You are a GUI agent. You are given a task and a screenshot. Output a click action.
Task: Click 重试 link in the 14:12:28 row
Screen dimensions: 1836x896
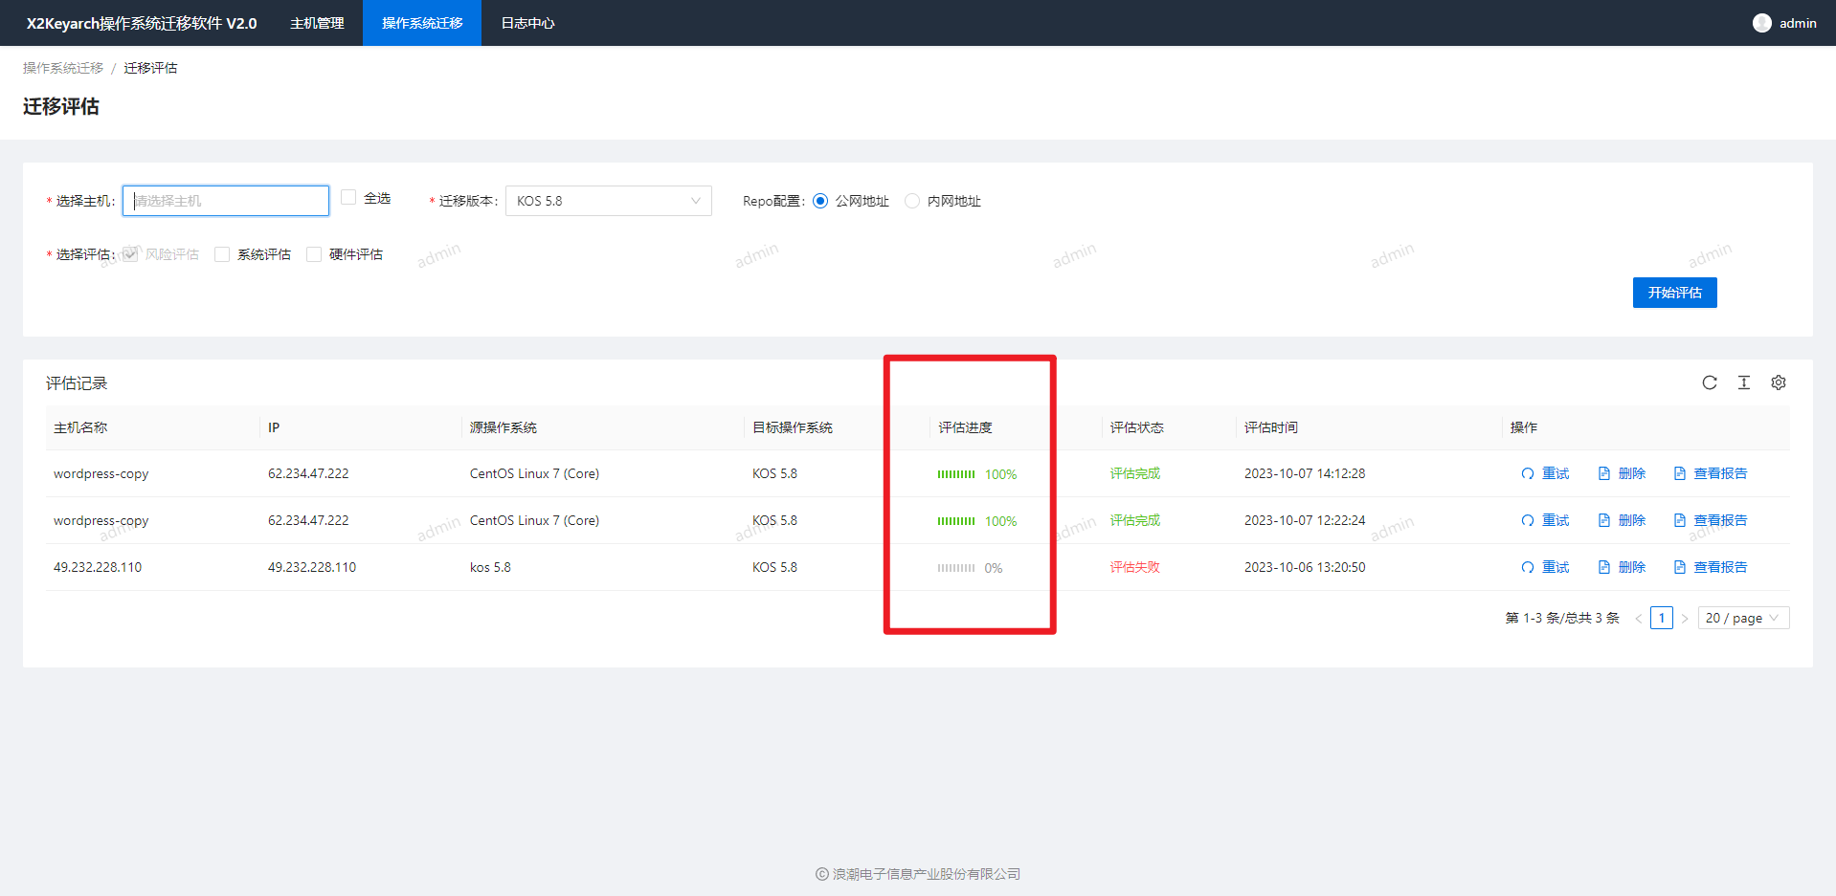point(1556,473)
